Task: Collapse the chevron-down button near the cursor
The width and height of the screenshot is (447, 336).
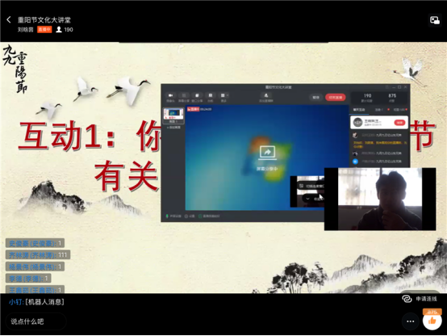Action: pyautogui.click(x=307, y=199)
